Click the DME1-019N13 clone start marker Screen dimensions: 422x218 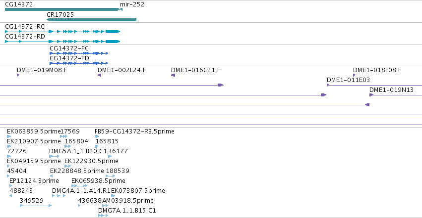tap(371, 95)
